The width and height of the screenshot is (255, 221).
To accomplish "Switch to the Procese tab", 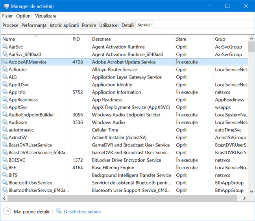I will point(10,25).
